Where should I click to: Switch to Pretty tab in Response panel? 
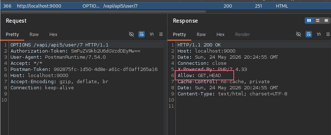(x=179, y=35)
